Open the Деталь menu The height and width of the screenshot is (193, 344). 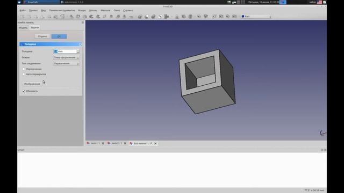[x=93, y=11]
